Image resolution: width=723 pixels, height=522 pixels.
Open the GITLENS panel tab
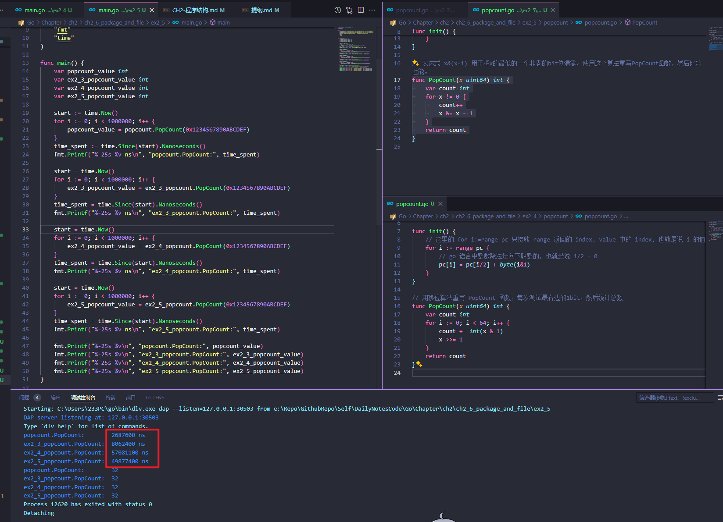[x=155, y=398]
